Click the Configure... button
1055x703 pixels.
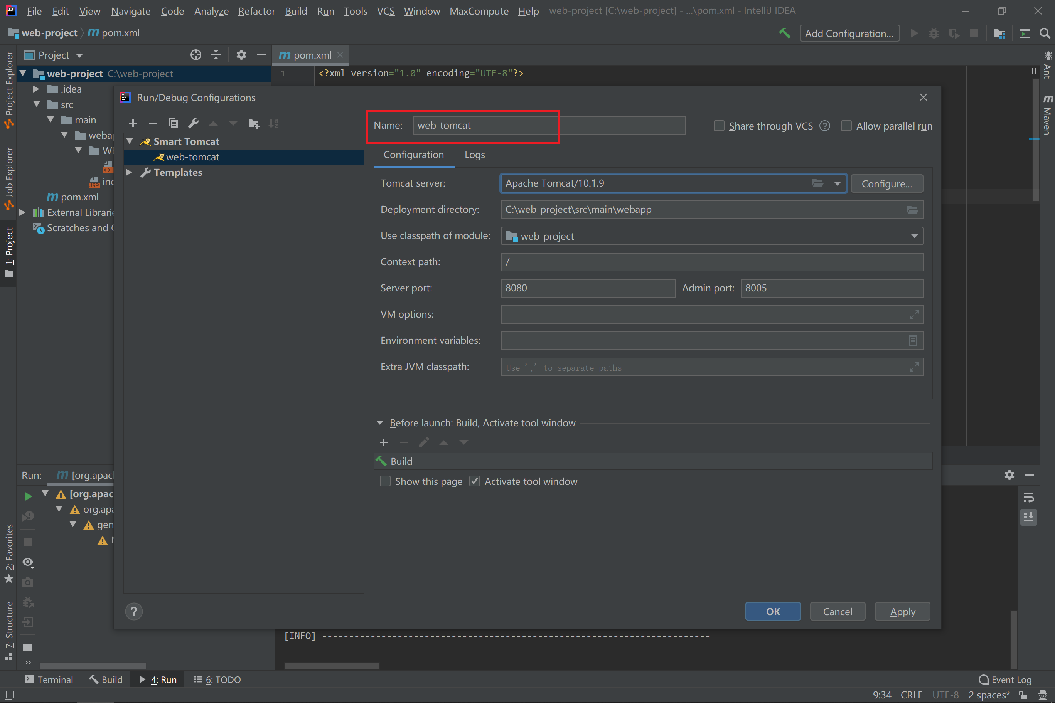[x=886, y=184]
